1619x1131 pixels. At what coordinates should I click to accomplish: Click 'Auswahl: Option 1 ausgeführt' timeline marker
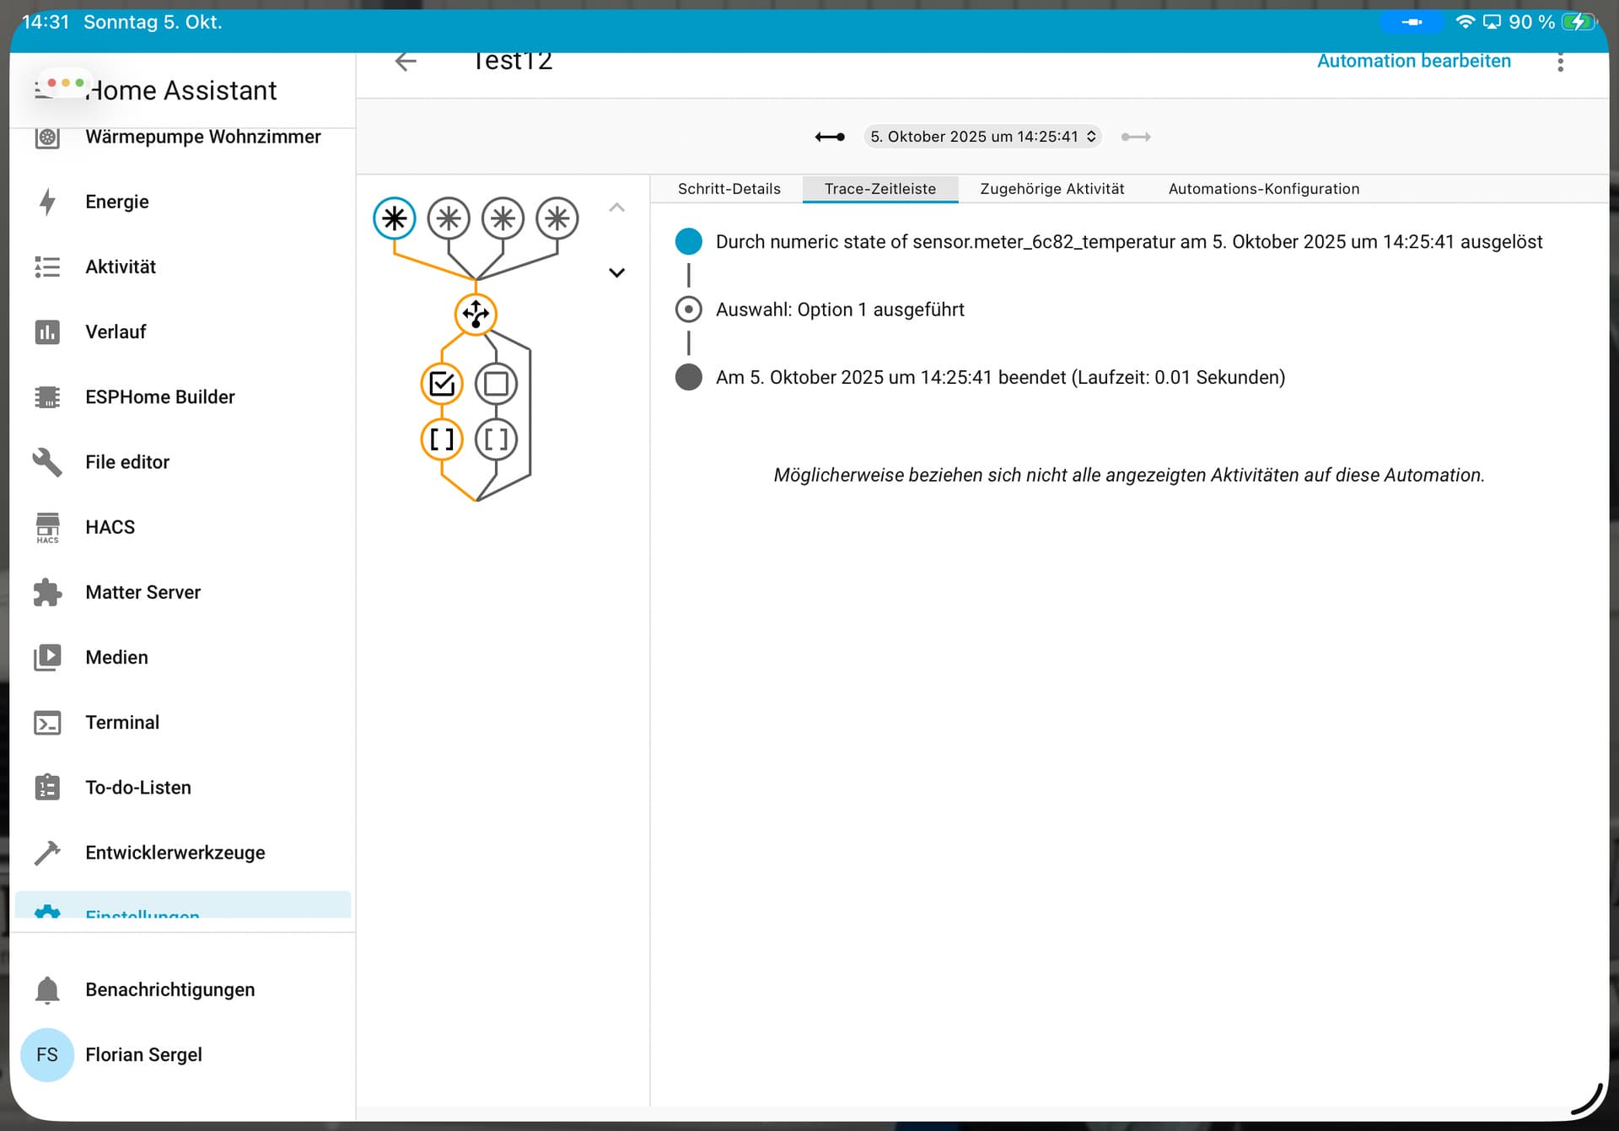click(689, 310)
